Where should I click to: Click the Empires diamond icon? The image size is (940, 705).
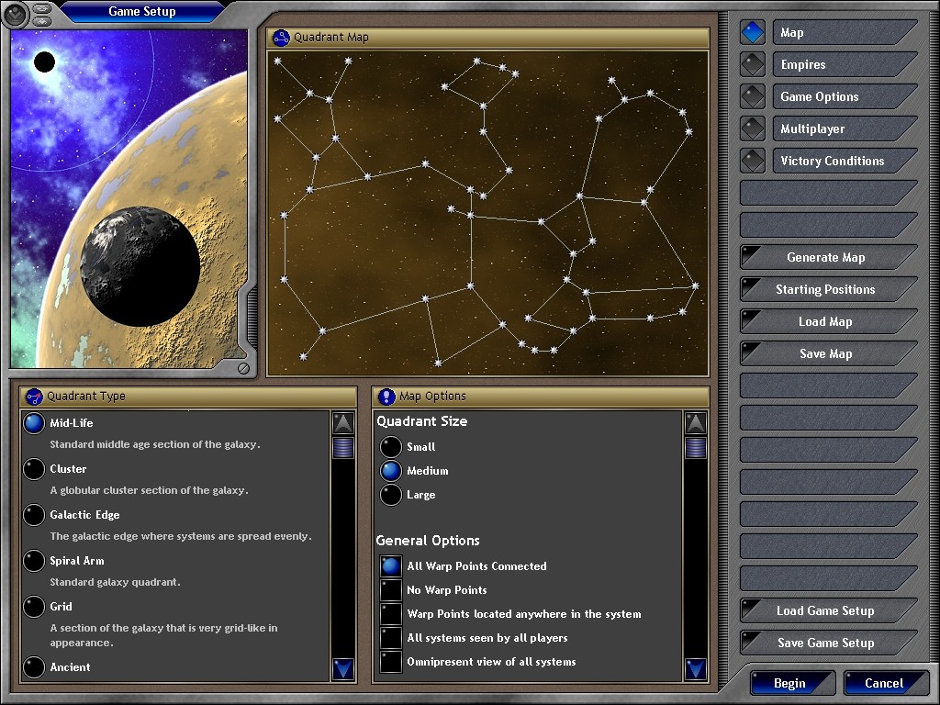753,65
